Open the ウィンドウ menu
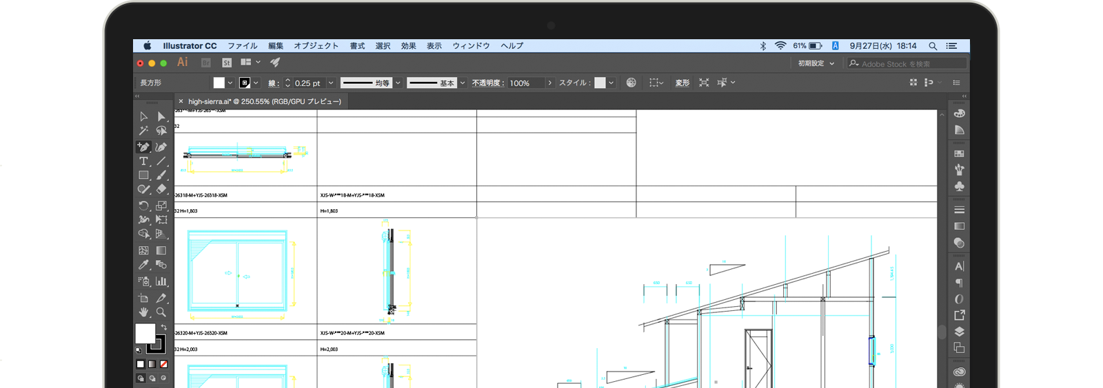This screenshot has width=1103, height=388. click(471, 46)
